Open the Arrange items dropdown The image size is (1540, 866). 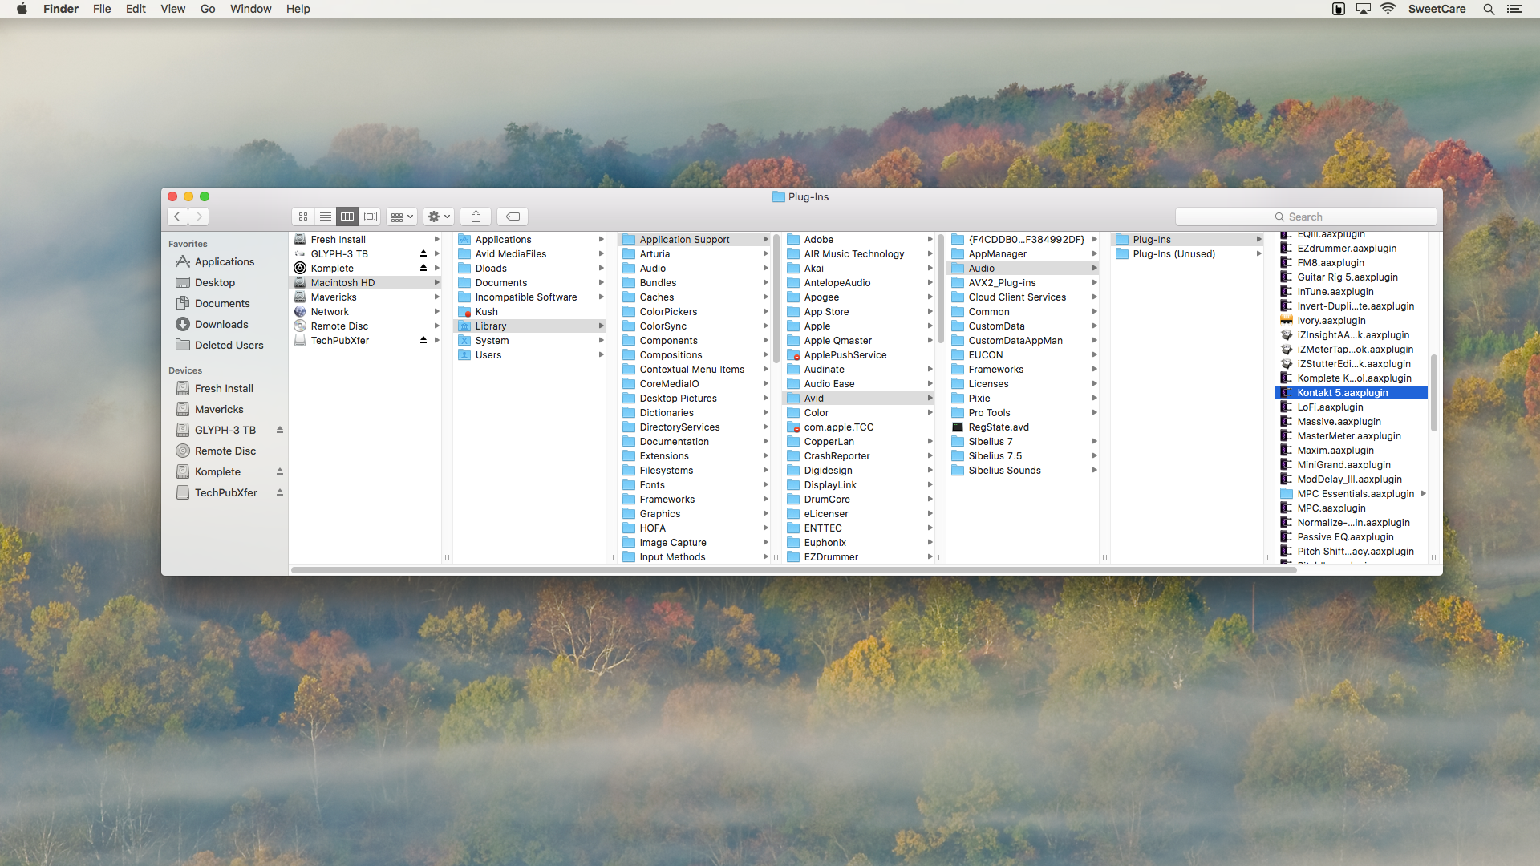coord(402,216)
